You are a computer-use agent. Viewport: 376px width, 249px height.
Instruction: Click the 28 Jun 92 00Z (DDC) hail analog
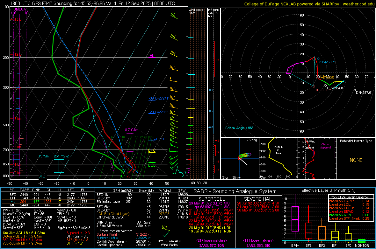pos(258,203)
